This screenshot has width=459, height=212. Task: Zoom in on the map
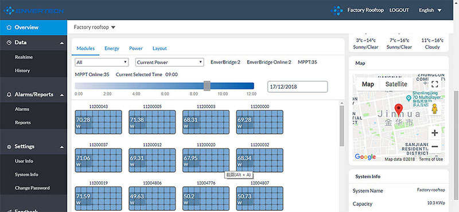click(x=435, y=133)
